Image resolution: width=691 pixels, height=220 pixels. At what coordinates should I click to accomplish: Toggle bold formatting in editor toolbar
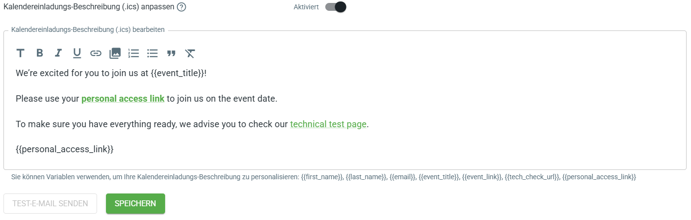(x=39, y=53)
